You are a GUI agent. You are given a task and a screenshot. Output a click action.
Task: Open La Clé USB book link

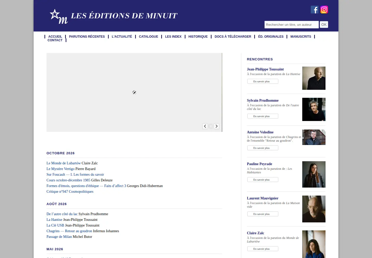(55, 225)
